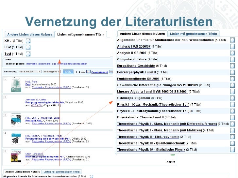Screen dimensions: 238x178
Task: Open 'Network programming with Perl' link
Action: coord(45,157)
